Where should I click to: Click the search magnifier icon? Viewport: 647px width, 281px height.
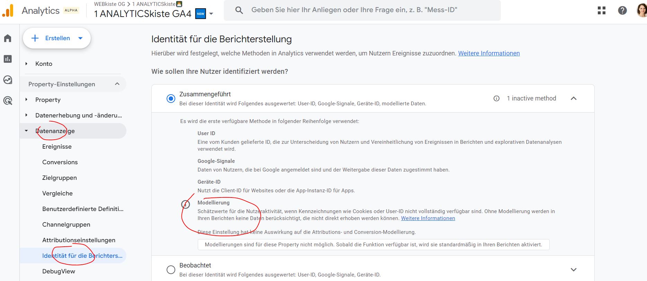point(239,10)
